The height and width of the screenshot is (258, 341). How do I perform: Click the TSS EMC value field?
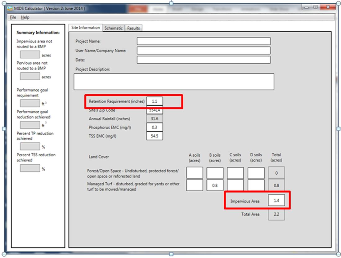(155, 136)
